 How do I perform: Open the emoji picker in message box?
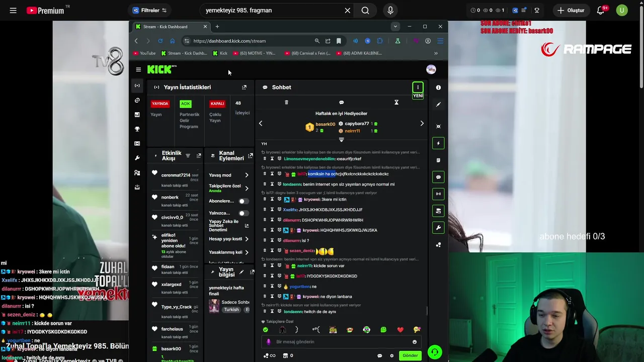point(414,342)
